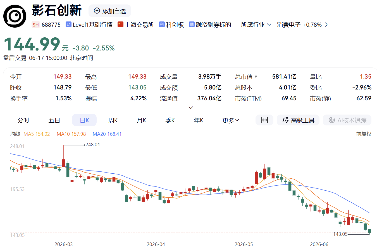Open the 更多 periods dropdown
This screenshot has width=377, height=250.
point(231,120)
